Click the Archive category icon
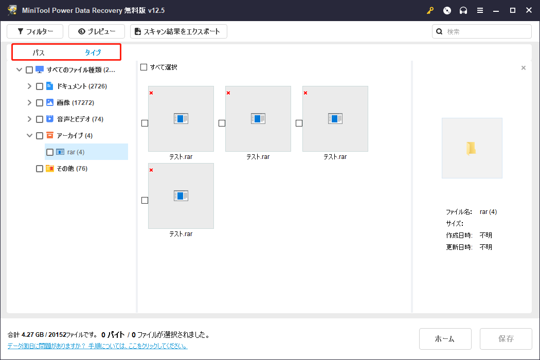The height and width of the screenshot is (360, 540). [x=50, y=135]
